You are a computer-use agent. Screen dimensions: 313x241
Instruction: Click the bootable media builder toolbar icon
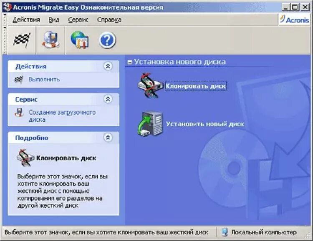[50, 40]
